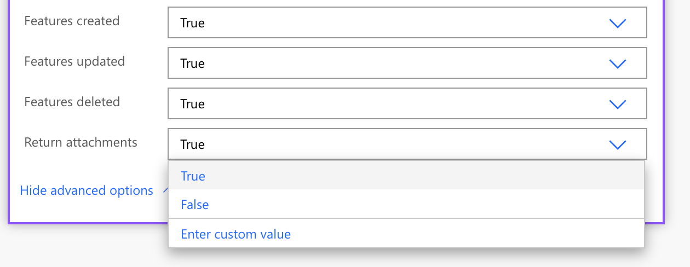Click the chevron arrow in Features deleted
The image size is (690, 267).
pyautogui.click(x=617, y=104)
